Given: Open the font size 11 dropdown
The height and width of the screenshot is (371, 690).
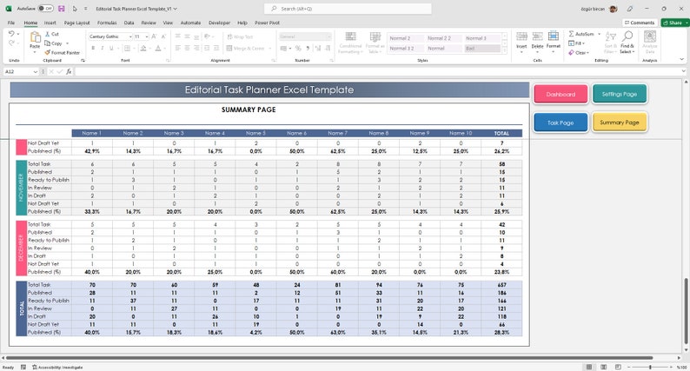Looking at the screenshot, I should (146, 37).
